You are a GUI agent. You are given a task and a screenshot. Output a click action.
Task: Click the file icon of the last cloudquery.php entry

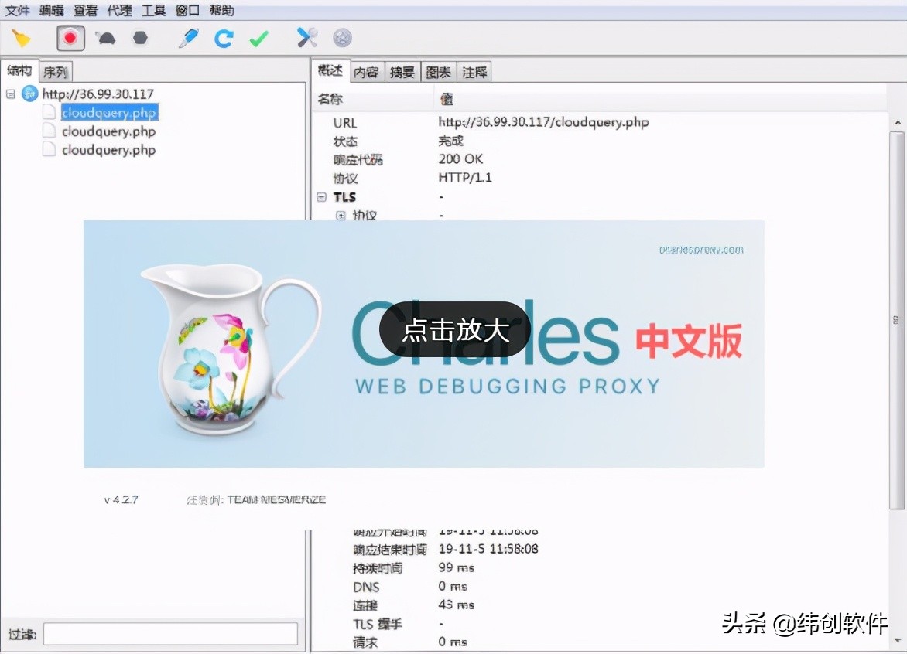pos(48,150)
